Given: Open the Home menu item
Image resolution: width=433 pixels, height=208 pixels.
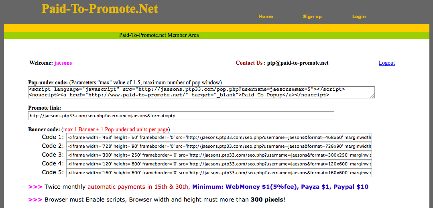Looking at the screenshot, I should 266,16.
